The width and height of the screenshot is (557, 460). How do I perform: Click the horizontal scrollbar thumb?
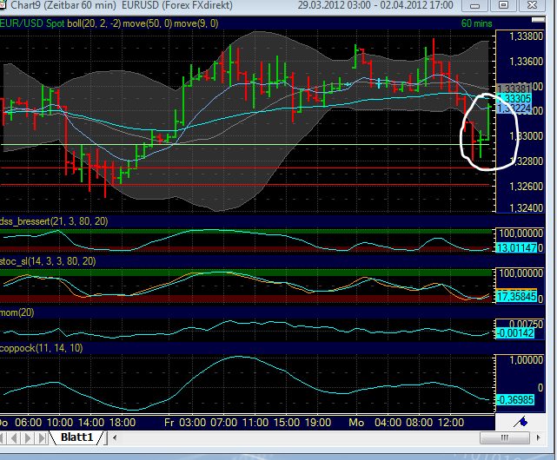point(505,437)
